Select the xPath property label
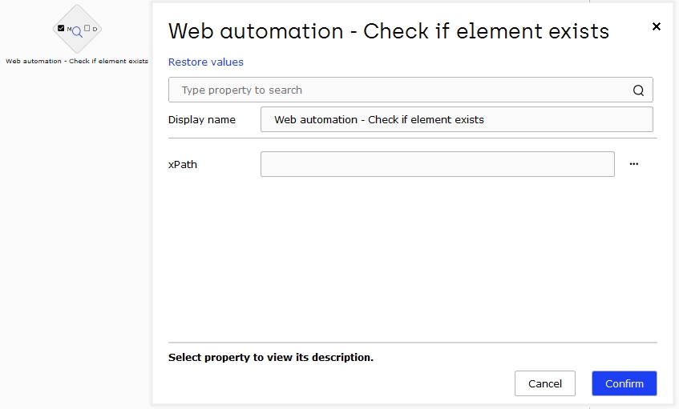This screenshot has width=679, height=409. tap(183, 164)
